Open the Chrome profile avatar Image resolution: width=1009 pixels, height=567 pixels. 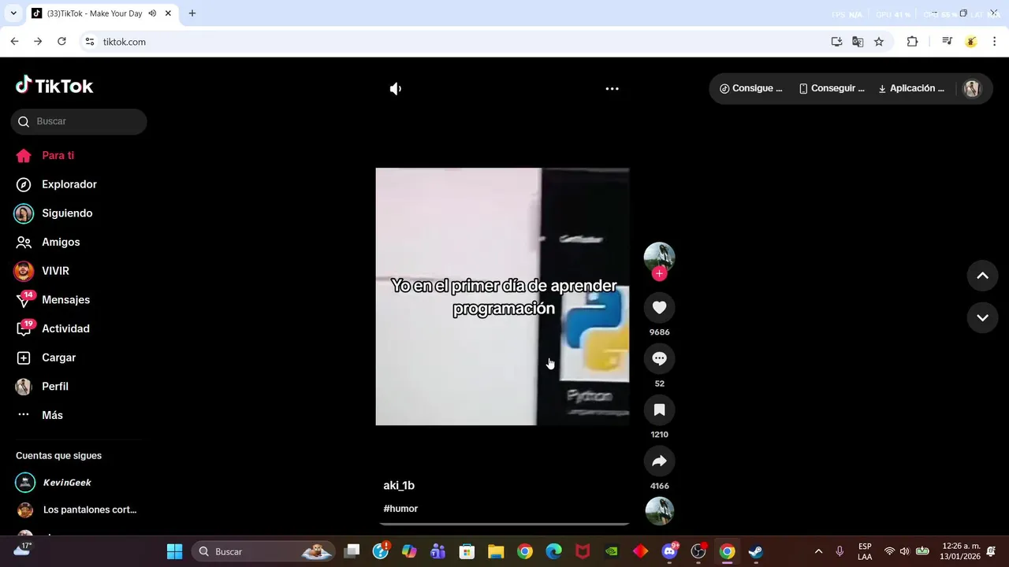pos(971,42)
